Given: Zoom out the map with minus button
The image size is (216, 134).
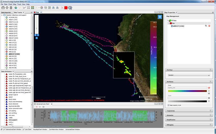Looking at the screenshot, I should [x=38, y=35].
